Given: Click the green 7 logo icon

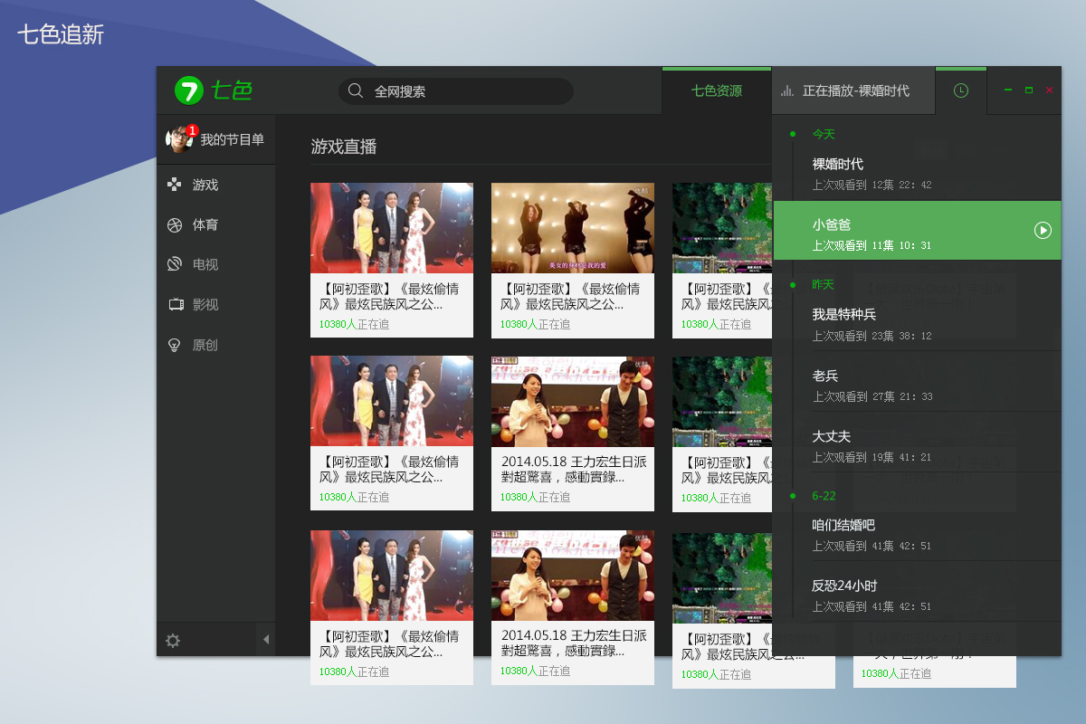Looking at the screenshot, I should (188, 90).
